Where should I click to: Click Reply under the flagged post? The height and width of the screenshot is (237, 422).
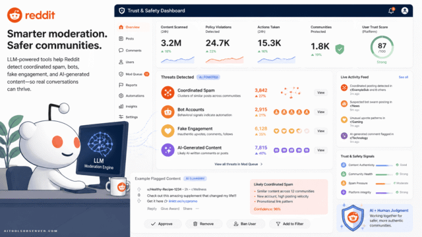coord(152,209)
